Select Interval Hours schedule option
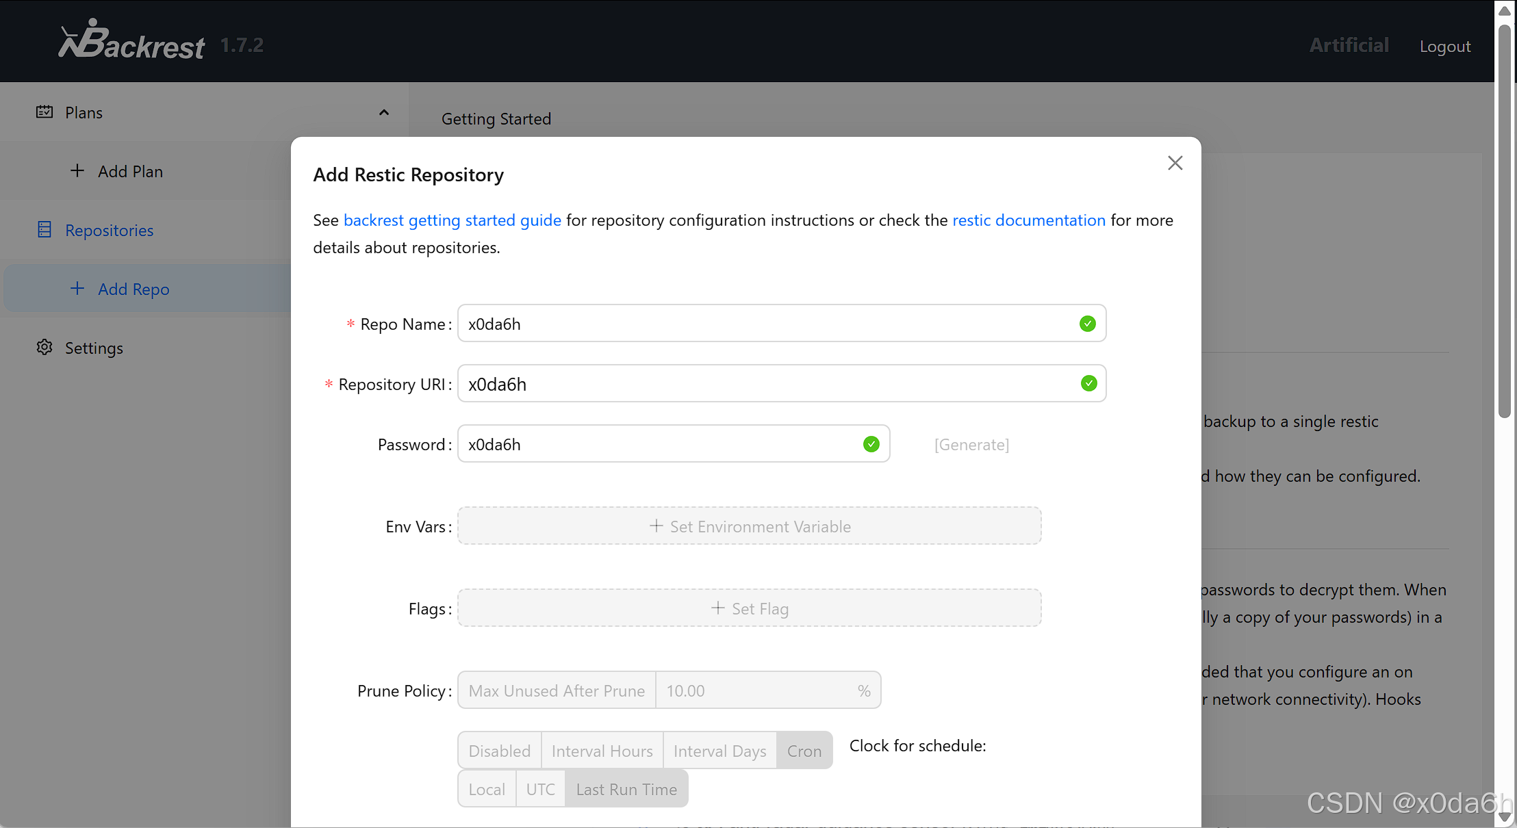This screenshot has height=828, width=1517. (x=602, y=751)
